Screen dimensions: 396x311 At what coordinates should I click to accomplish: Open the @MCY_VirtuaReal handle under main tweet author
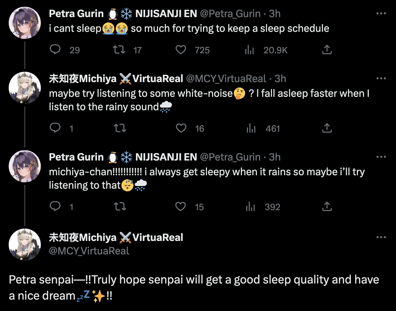click(89, 251)
